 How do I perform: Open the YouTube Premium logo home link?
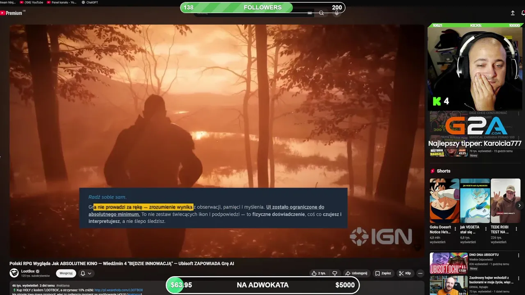pyautogui.click(x=11, y=13)
